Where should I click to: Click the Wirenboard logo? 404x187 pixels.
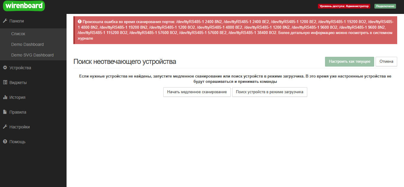[24, 6]
